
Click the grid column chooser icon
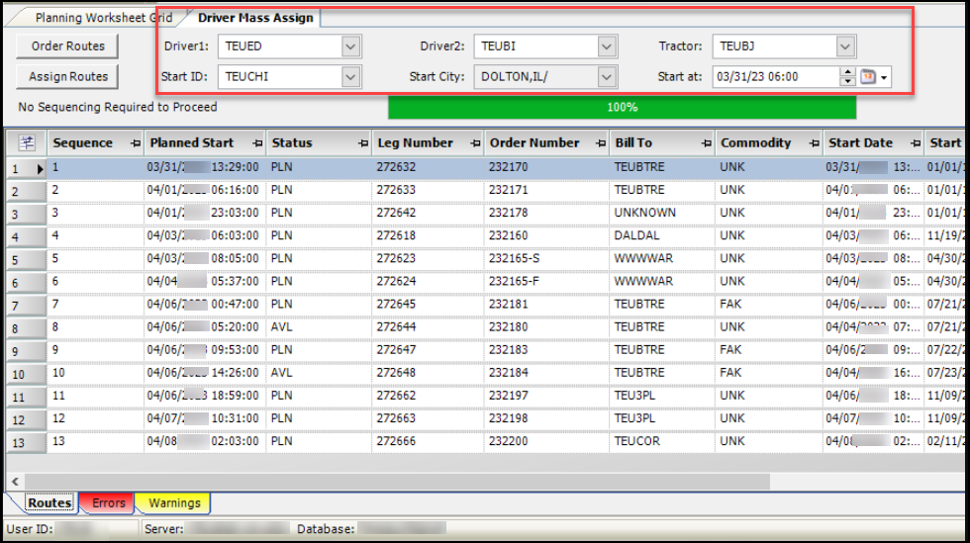(27, 142)
